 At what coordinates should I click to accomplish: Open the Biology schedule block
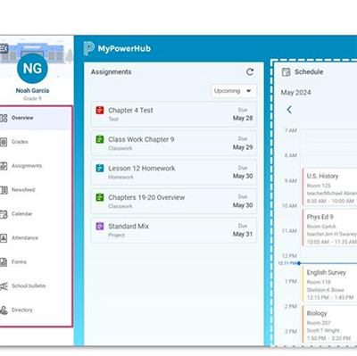[x=329, y=324]
